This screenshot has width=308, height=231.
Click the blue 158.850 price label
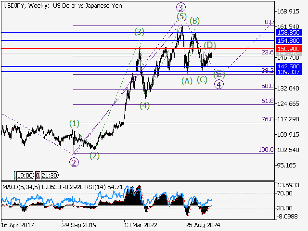289,32
